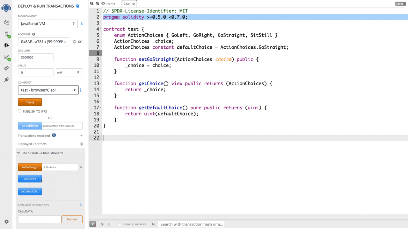Open the Plugin Manager plug icon
This screenshot has width=408, height=229.
[6, 80]
